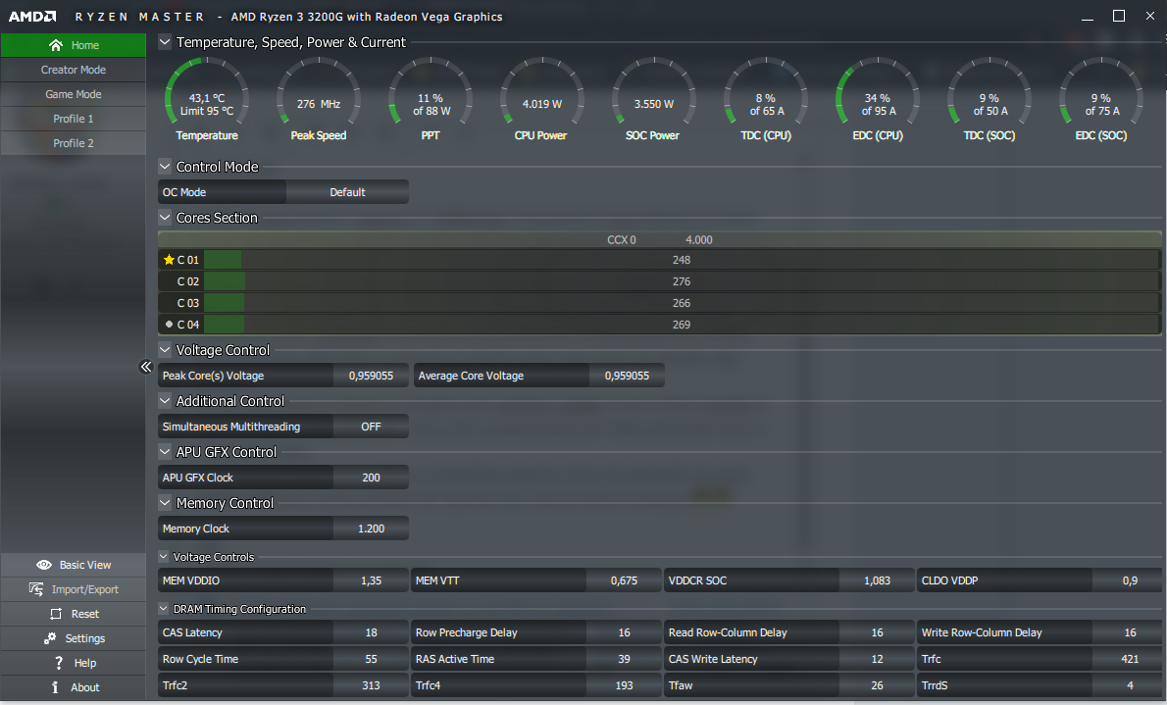Open Import/Export dialog

pyautogui.click(x=74, y=589)
